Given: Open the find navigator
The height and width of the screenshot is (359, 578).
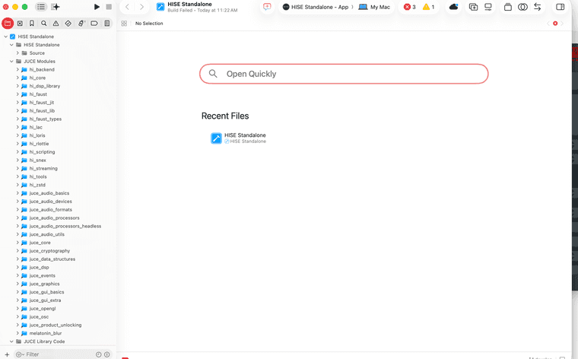Looking at the screenshot, I should coord(44,24).
